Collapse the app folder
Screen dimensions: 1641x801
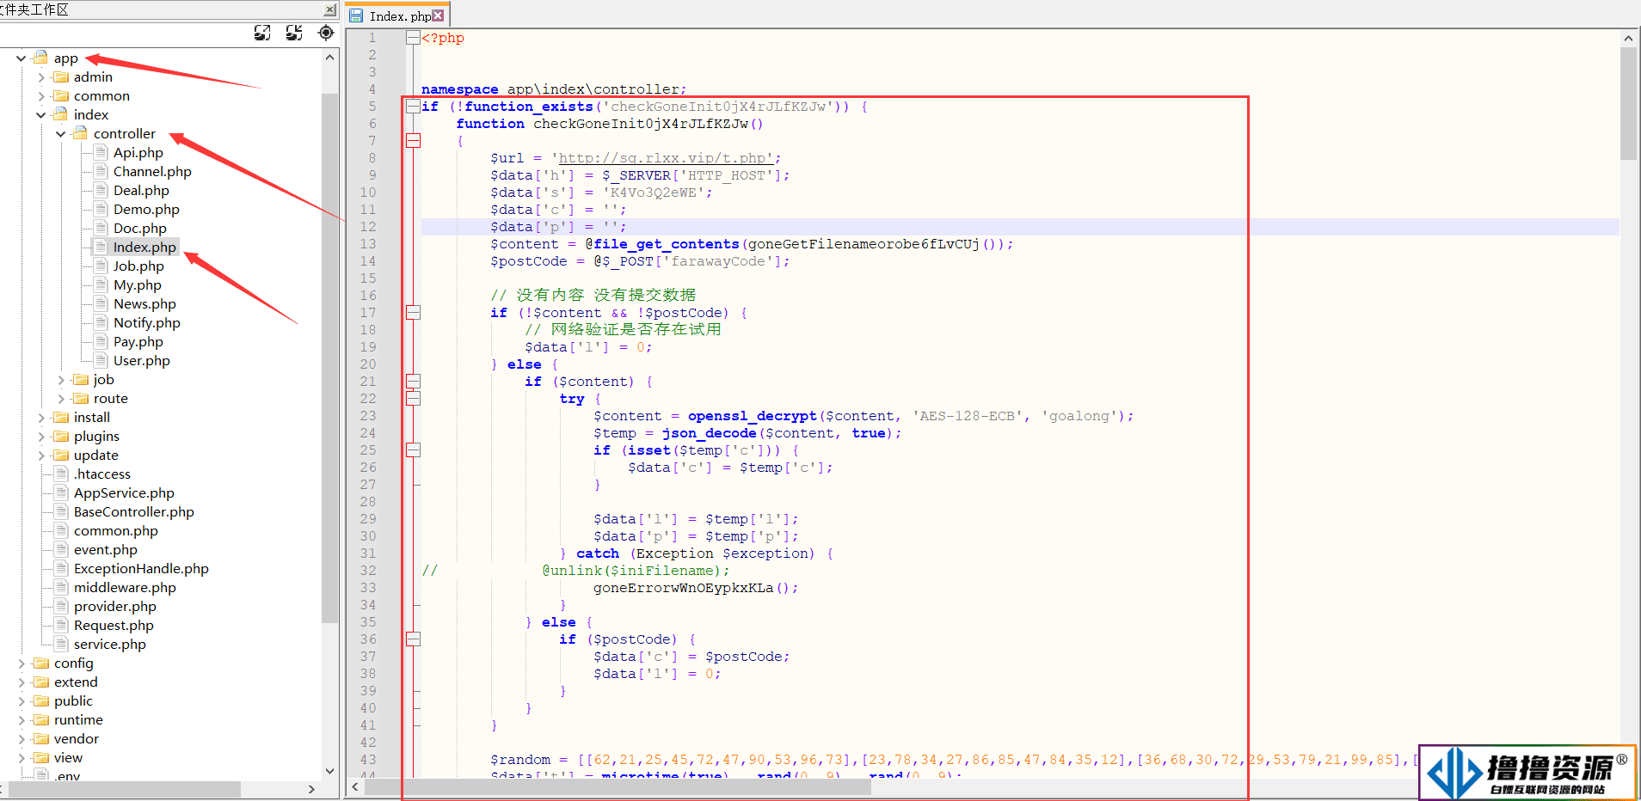click(x=21, y=58)
